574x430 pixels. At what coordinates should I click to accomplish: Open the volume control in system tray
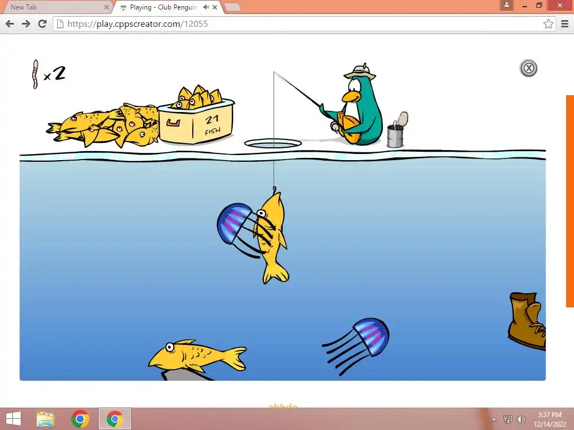pyautogui.click(x=521, y=419)
